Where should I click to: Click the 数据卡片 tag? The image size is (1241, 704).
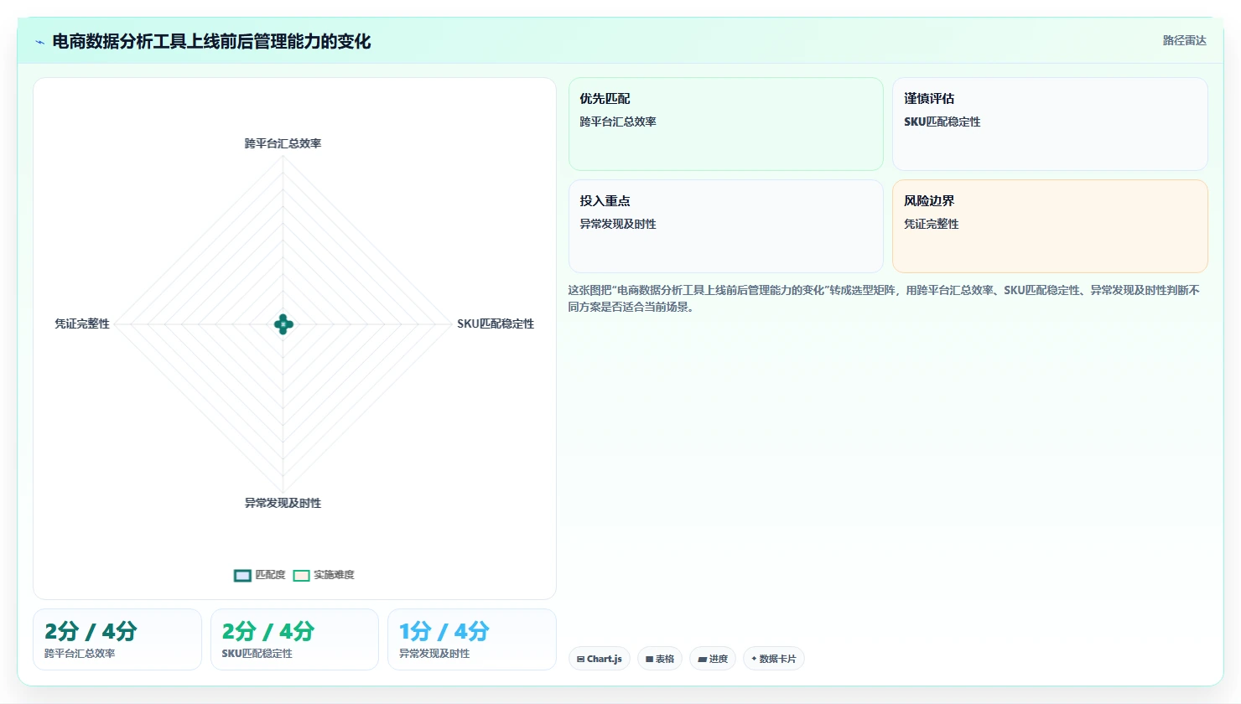tap(774, 659)
